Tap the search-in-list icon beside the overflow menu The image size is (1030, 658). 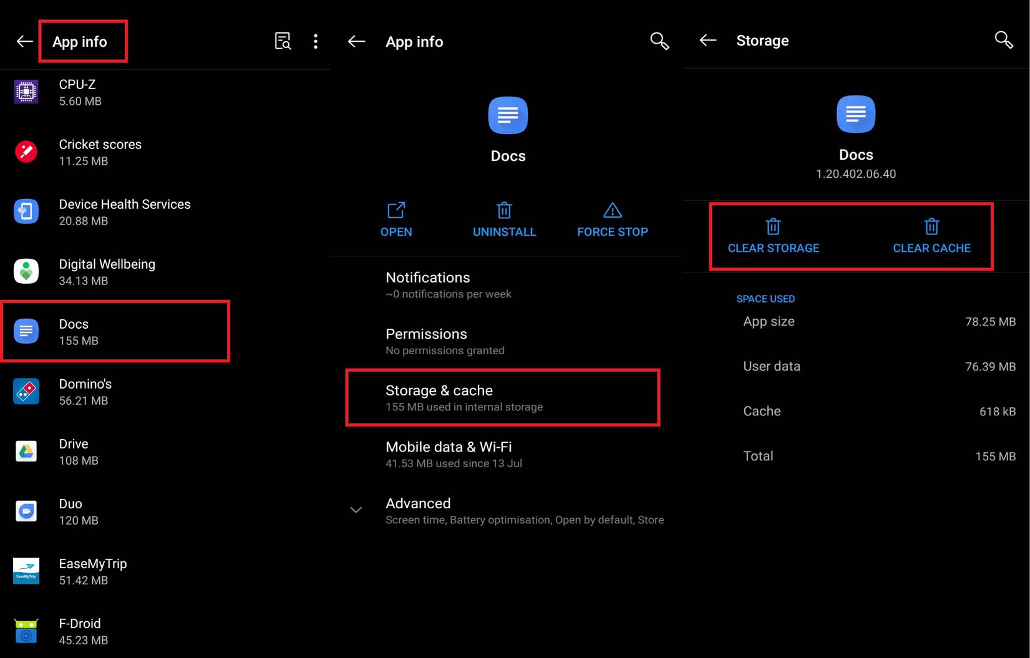pos(283,41)
